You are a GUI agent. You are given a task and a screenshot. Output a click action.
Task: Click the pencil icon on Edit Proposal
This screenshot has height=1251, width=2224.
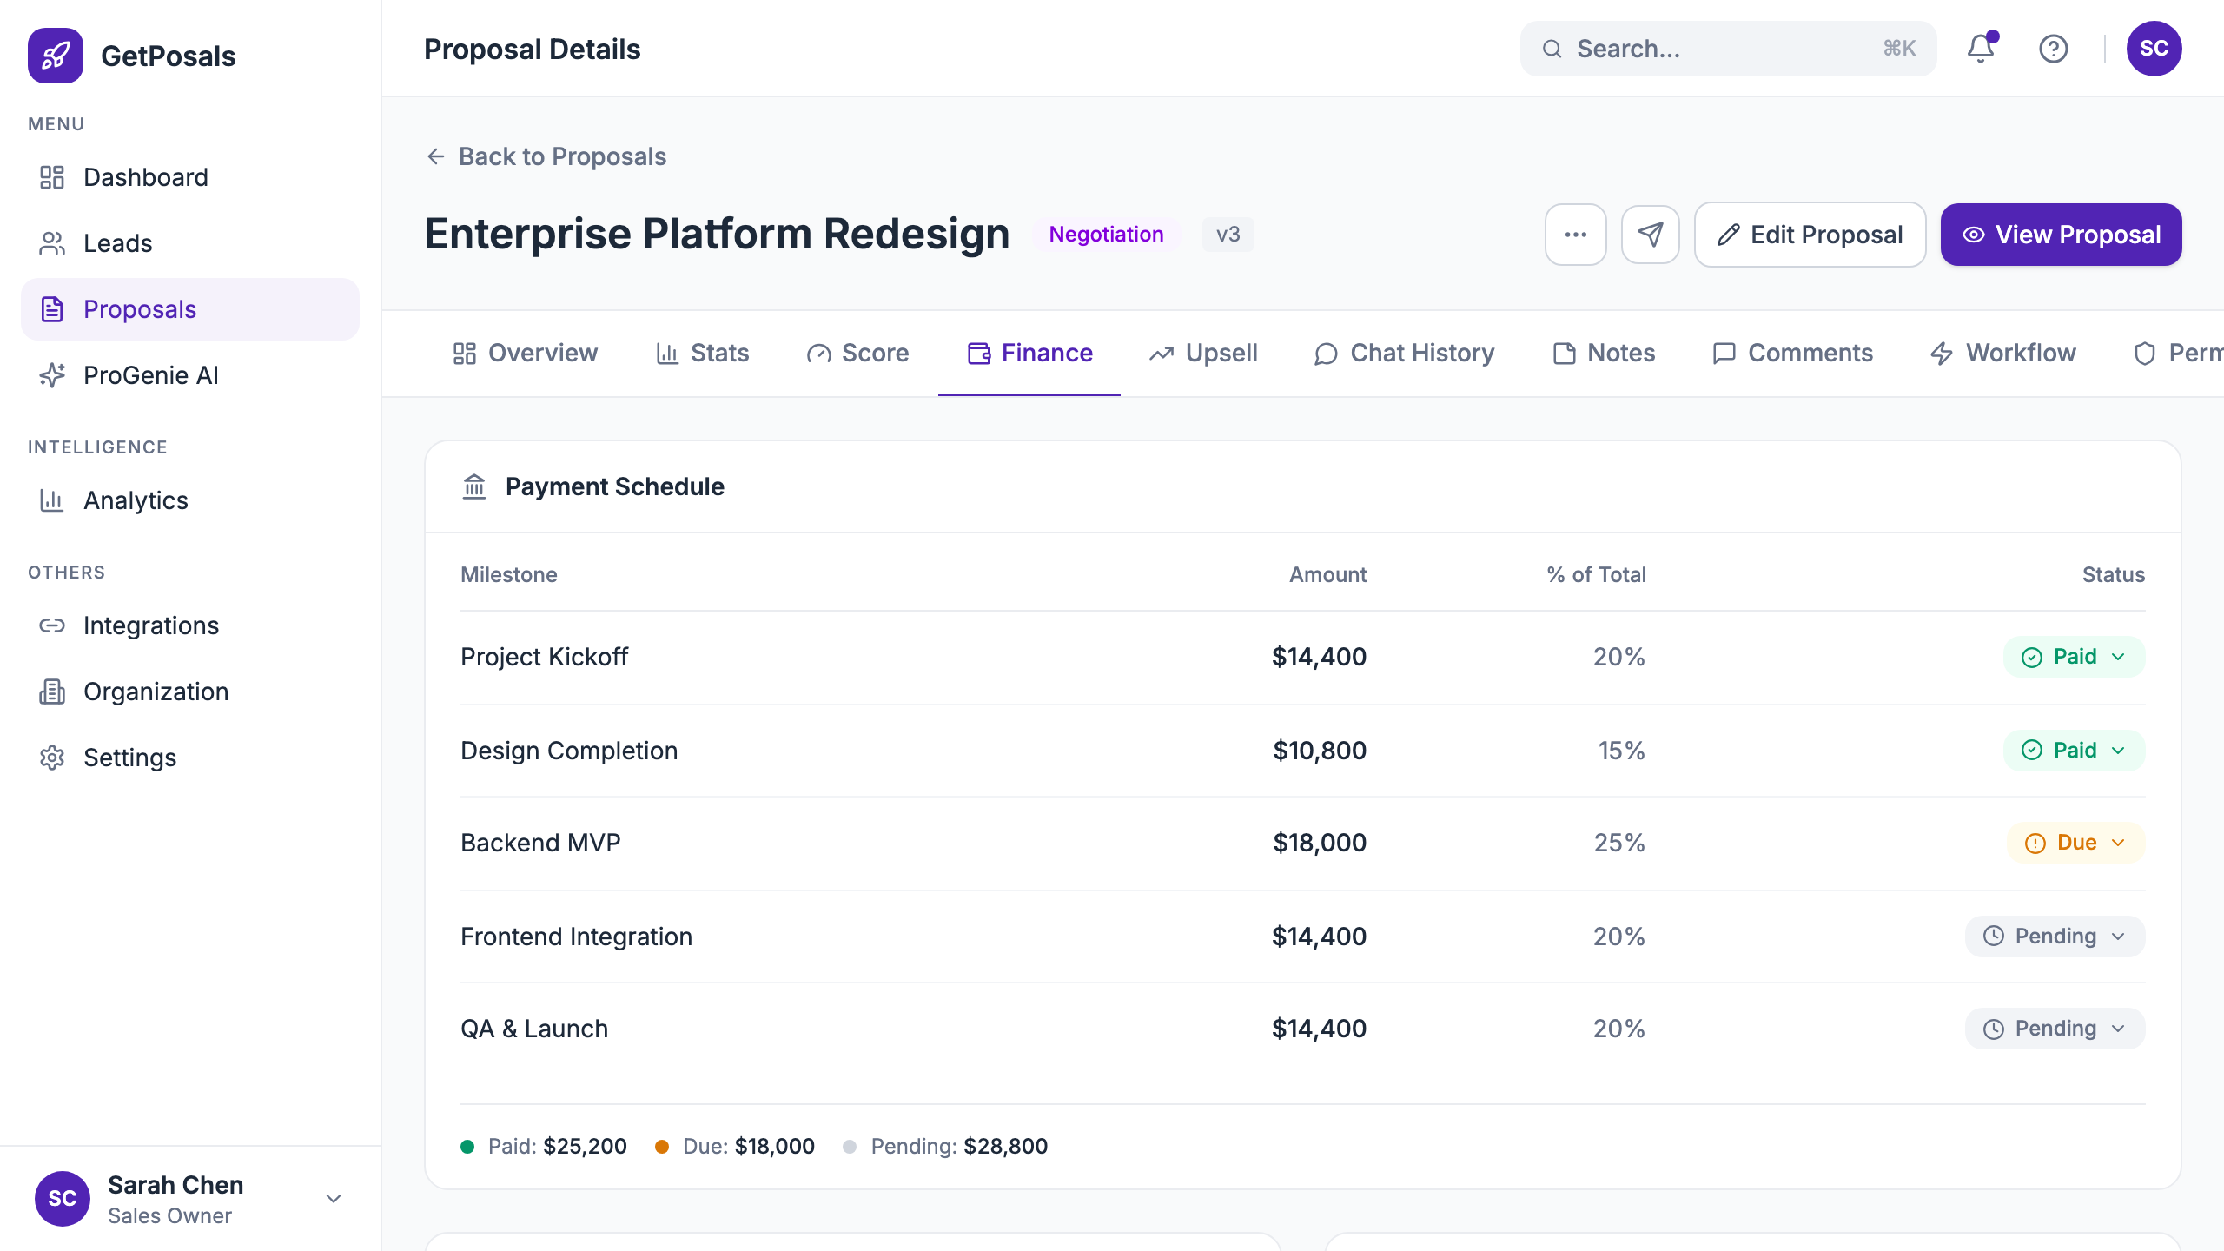1729,235
